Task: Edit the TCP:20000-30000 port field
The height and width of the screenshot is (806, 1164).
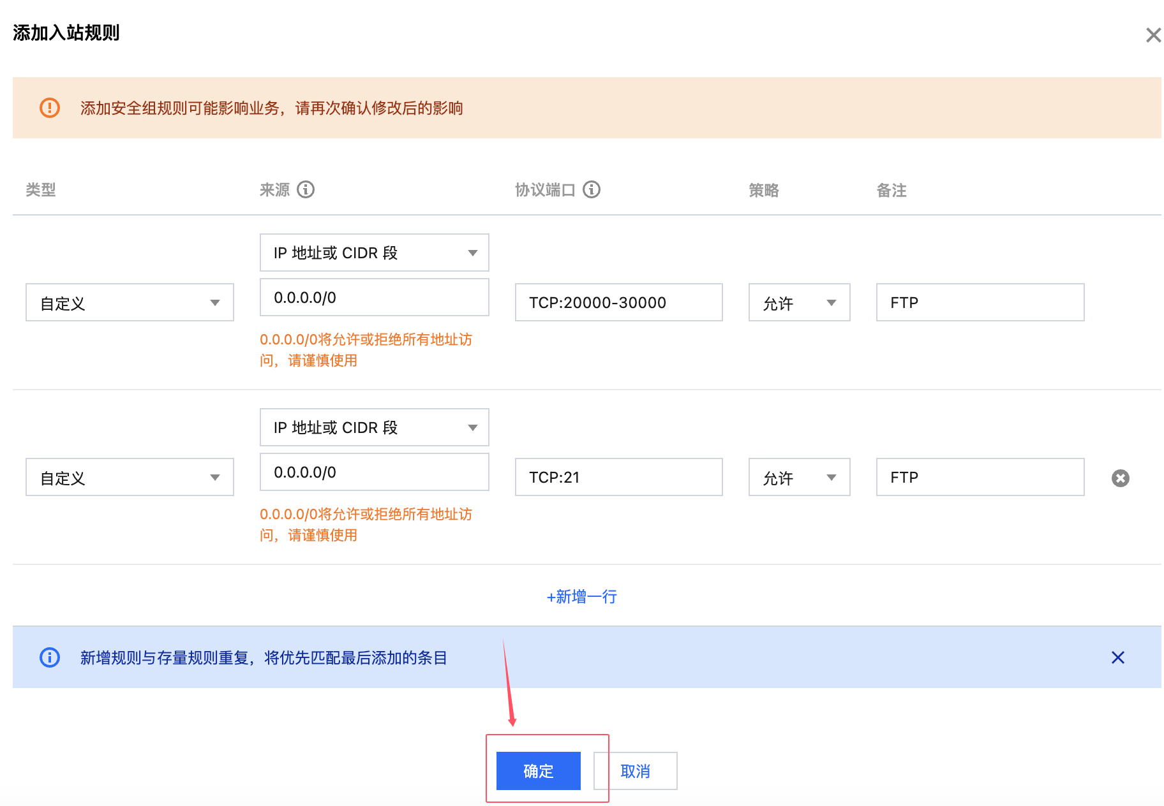Action: coord(619,302)
